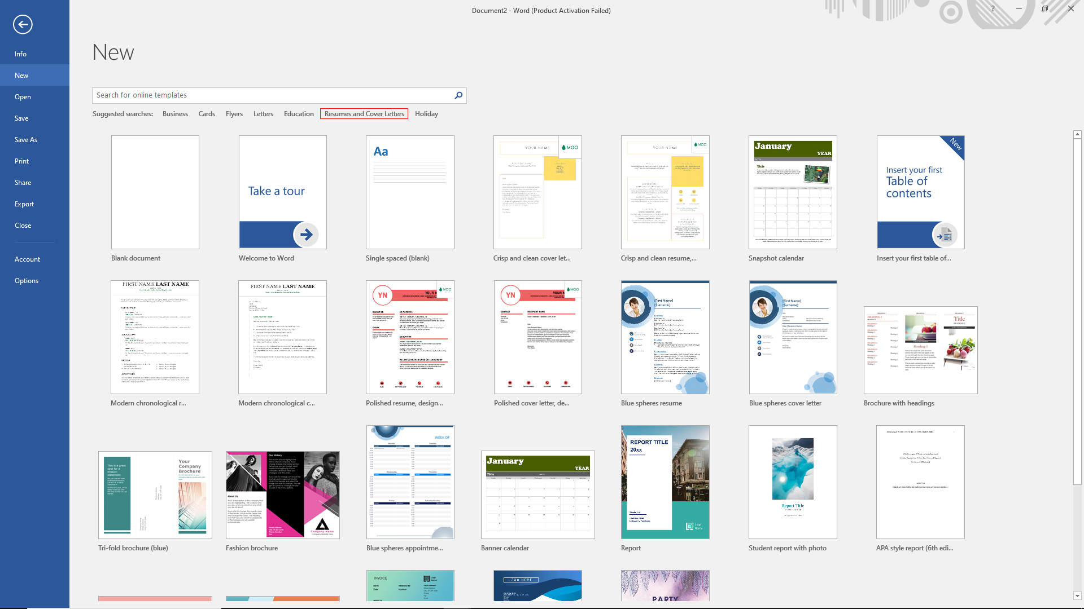Image resolution: width=1084 pixels, height=609 pixels.
Task: Search the Business suggested category
Action: point(175,113)
